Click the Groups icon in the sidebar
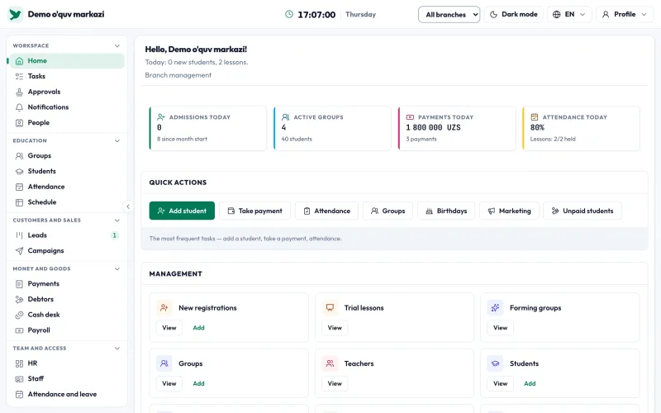Image resolution: width=661 pixels, height=413 pixels. coord(19,156)
